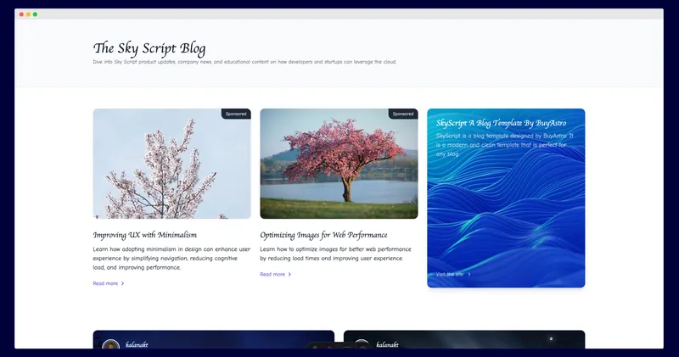
Task: Click Sponsored badge on blossom image
Action: click(x=236, y=114)
